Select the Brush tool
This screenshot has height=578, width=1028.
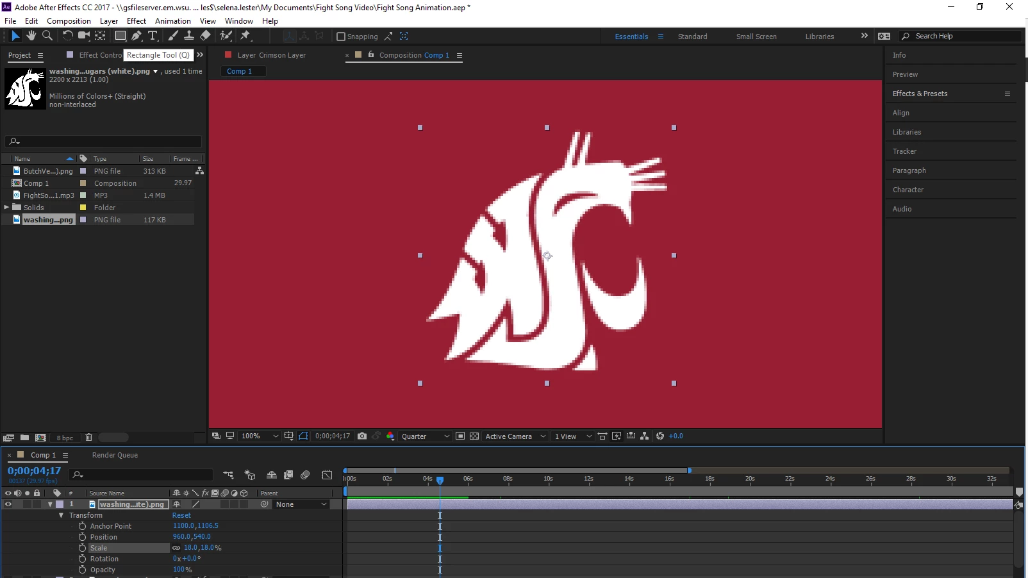pos(173,36)
